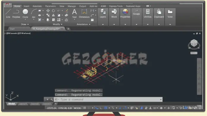Select the Stretch tool

[x=48, y=20]
